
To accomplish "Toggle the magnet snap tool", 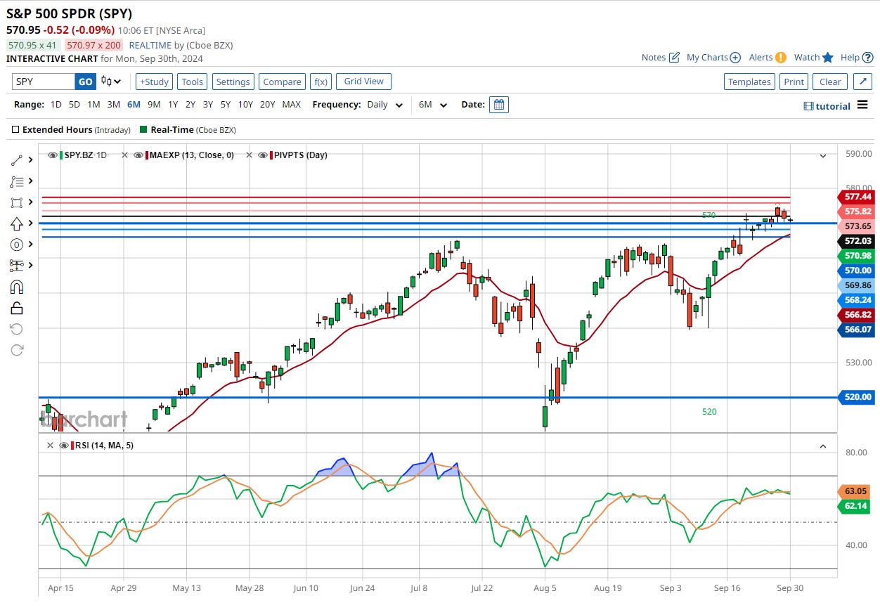I will (x=17, y=287).
